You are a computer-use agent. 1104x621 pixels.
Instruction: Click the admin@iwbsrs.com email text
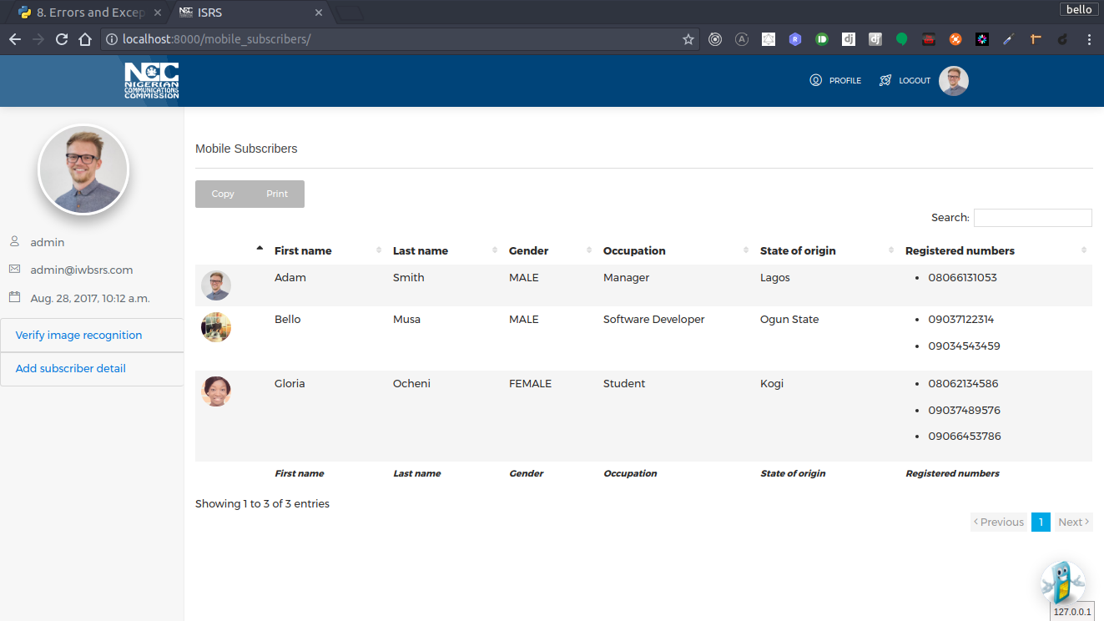82,270
